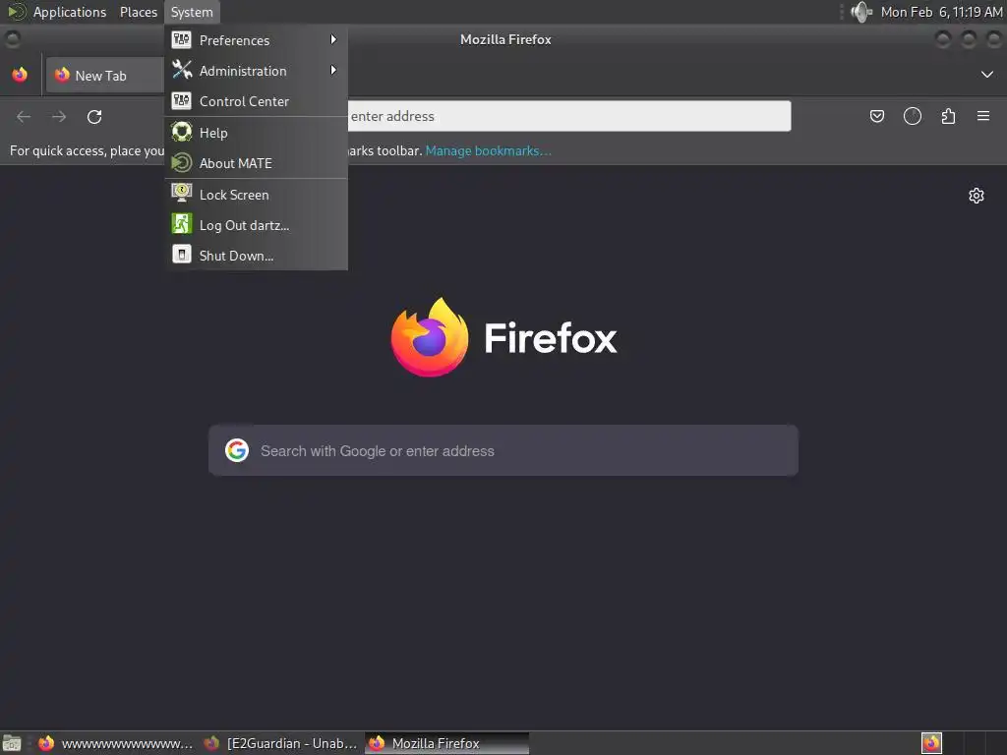Image resolution: width=1007 pixels, height=755 pixels.
Task: Click the Shut Down power icon
Action: [x=181, y=255]
